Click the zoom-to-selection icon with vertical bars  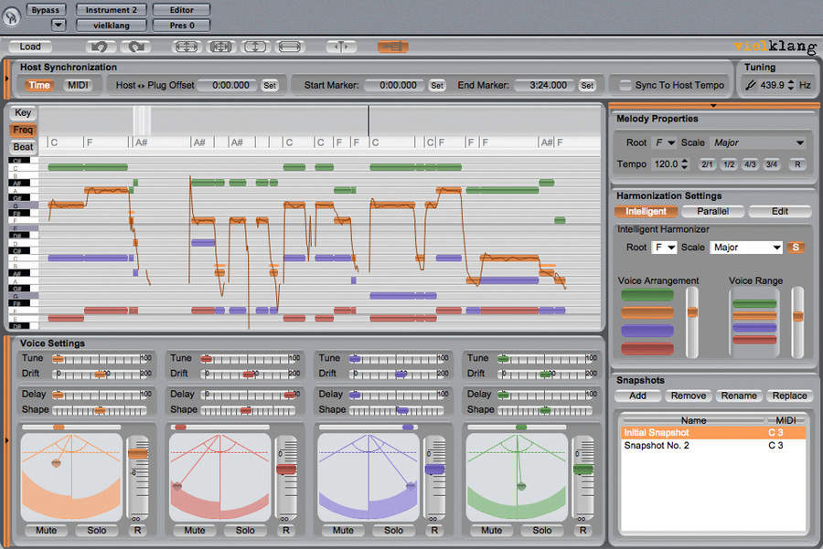point(221,48)
